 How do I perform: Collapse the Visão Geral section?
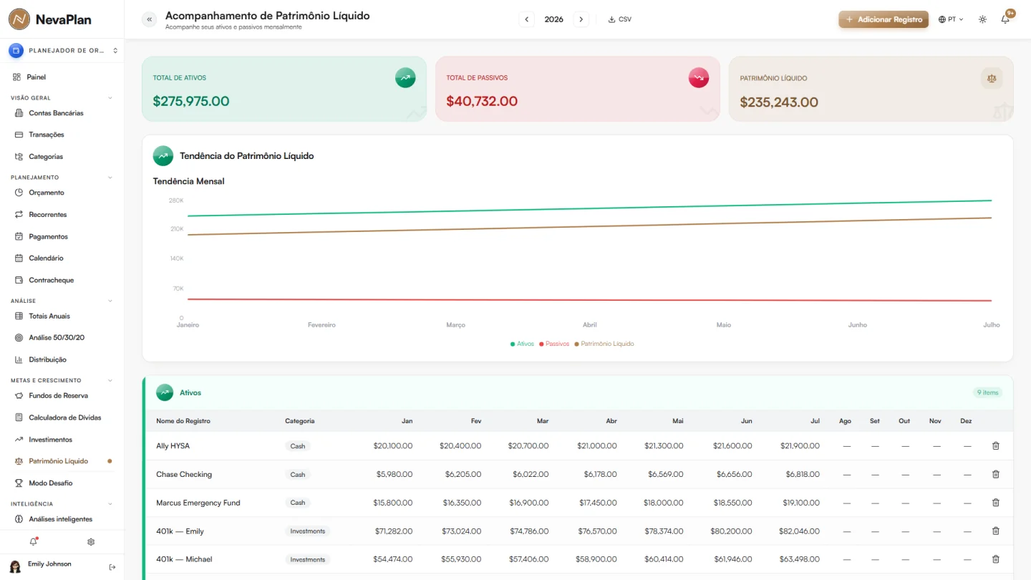(110, 97)
